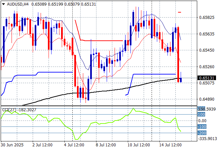
Task: Click the 0.64890 price axis label
Action: coord(206,99)
